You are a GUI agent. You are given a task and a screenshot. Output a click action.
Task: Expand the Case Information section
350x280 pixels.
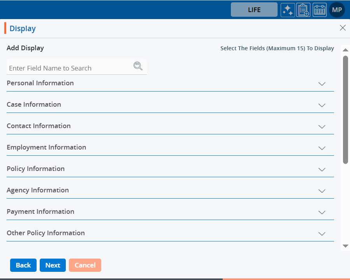tap(322, 105)
